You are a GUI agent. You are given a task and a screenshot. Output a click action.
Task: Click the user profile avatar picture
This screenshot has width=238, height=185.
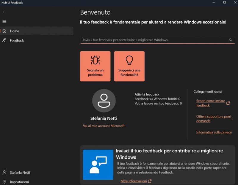(104, 101)
